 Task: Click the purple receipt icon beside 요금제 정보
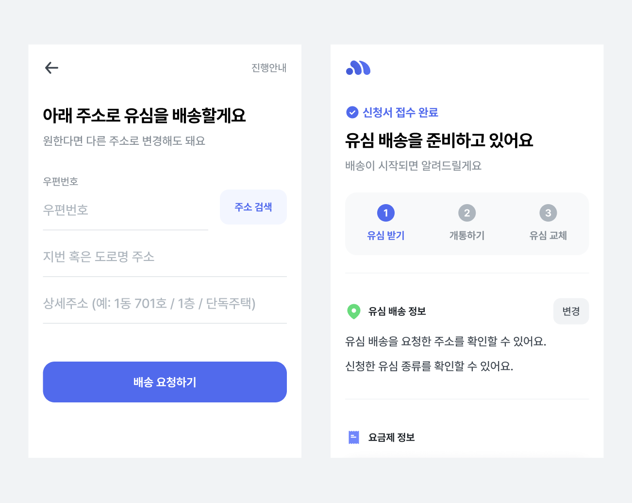tap(354, 437)
